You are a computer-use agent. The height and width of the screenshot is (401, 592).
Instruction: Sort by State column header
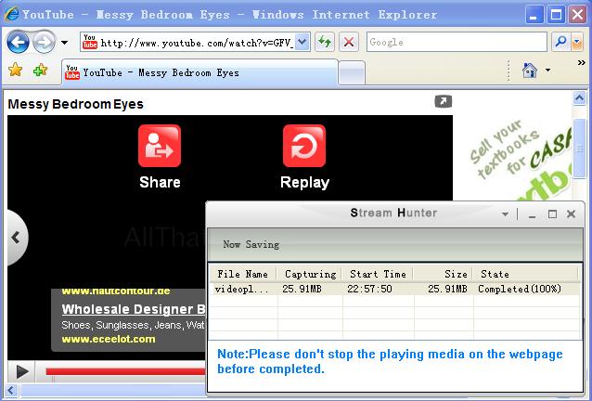coord(526,274)
